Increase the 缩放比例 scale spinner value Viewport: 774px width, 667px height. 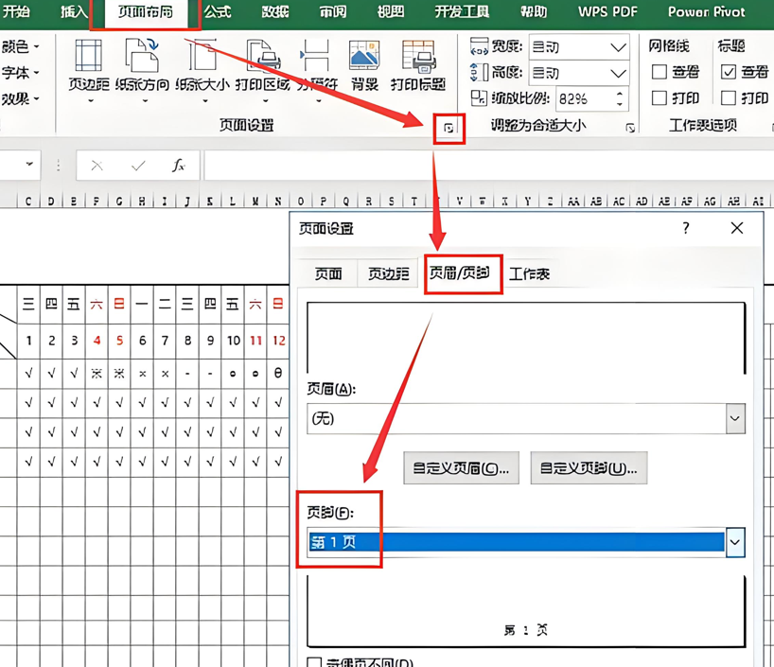click(619, 94)
